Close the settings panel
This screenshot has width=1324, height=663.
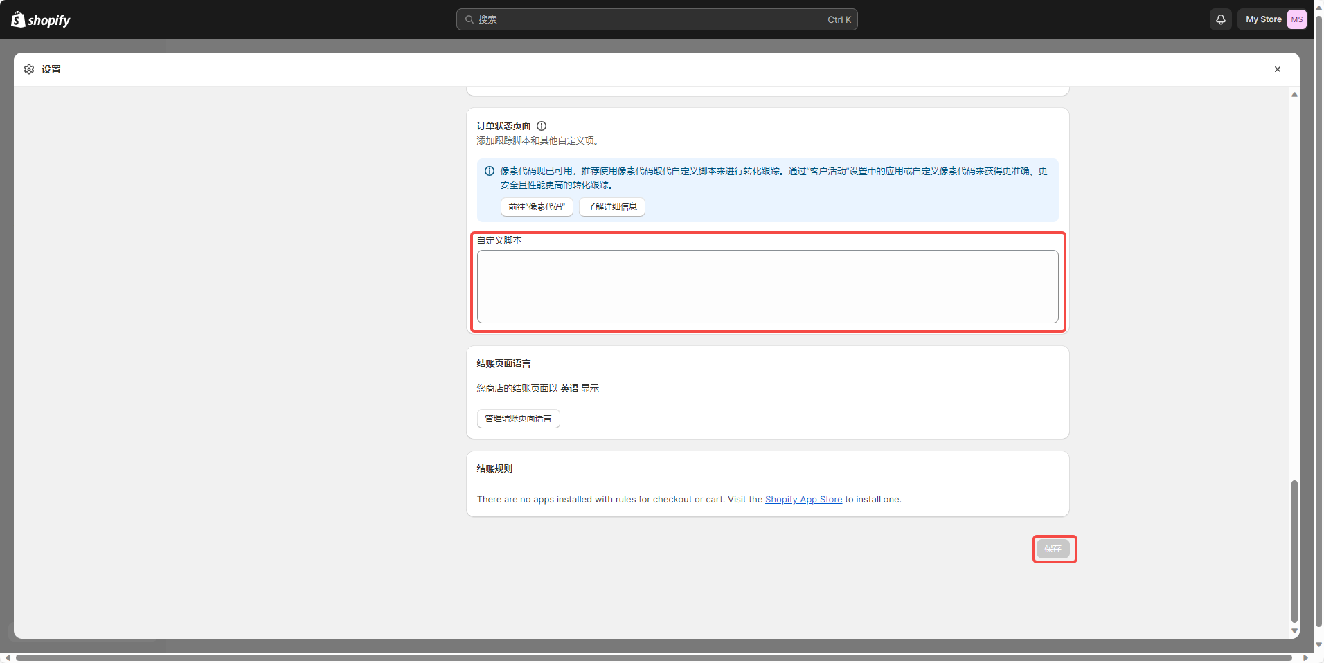[x=1277, y=69]
